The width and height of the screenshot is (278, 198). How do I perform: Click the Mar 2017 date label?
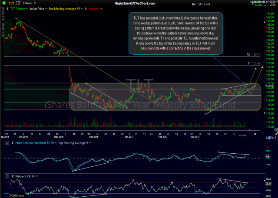point(195,137)
